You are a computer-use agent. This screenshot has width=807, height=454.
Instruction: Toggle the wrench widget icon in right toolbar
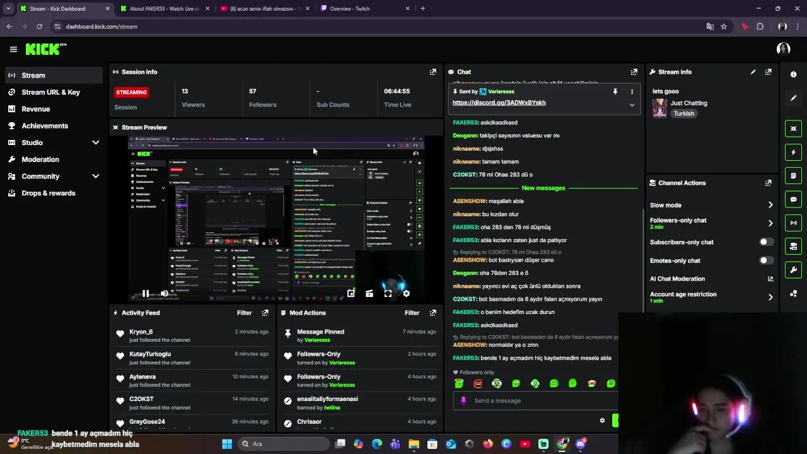pyautogui.click(x=793, y=270)
